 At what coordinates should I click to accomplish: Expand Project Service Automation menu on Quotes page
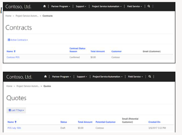(107, 77)
